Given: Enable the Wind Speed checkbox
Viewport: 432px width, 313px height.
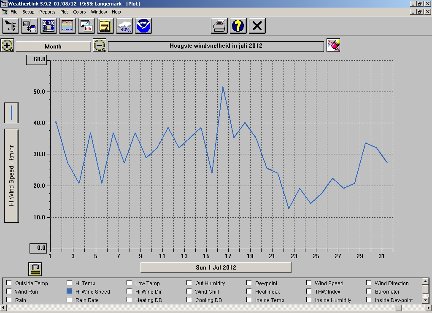Looking at the screenshot, I should tap(309, 283).
